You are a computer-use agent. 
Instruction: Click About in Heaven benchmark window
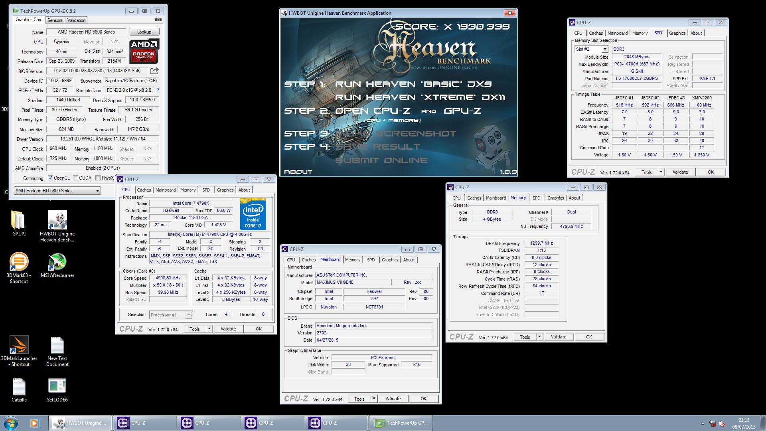[x=298, y=172]
